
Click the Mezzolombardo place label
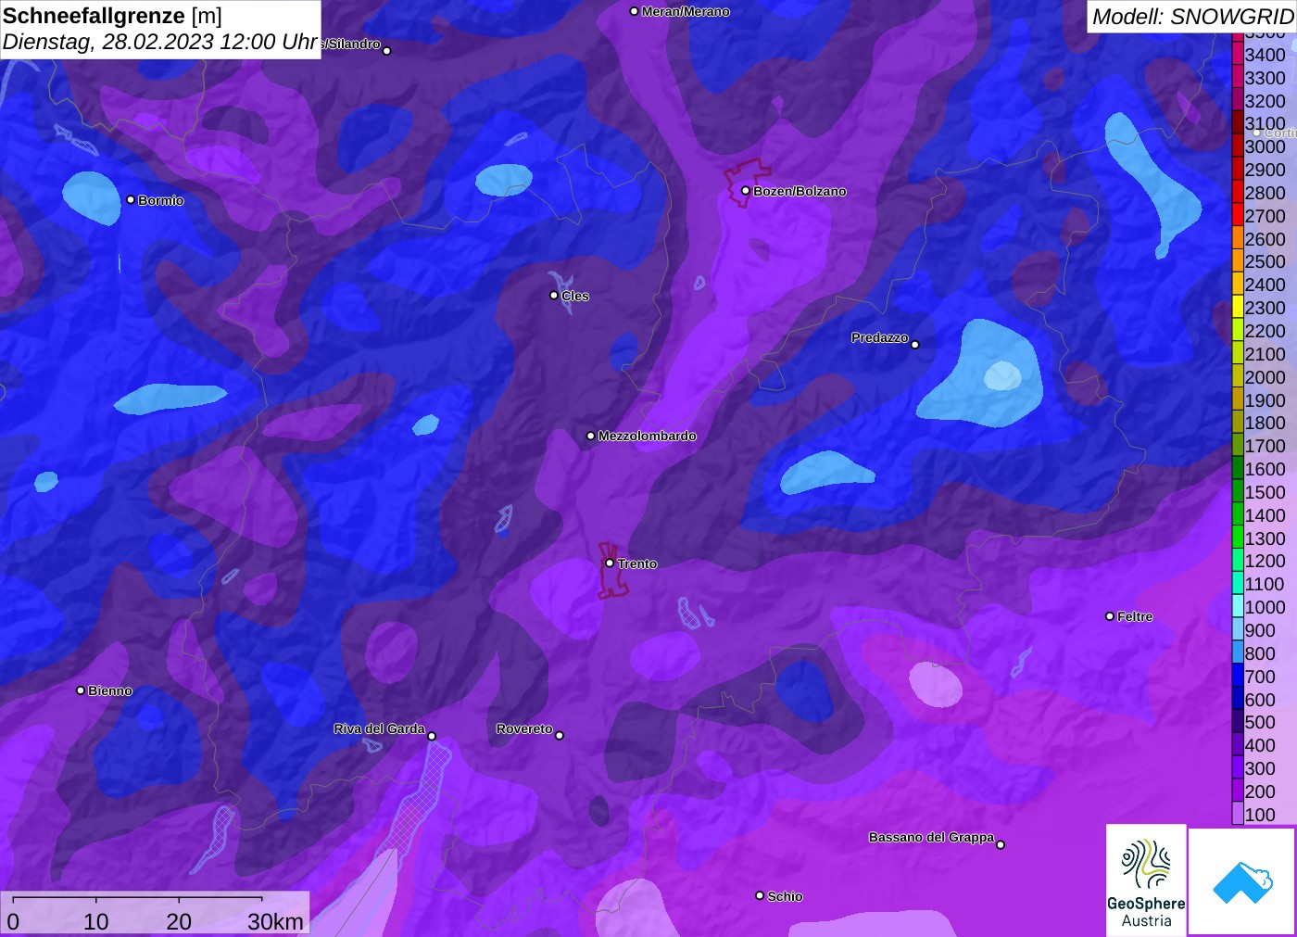click(647, 436)
